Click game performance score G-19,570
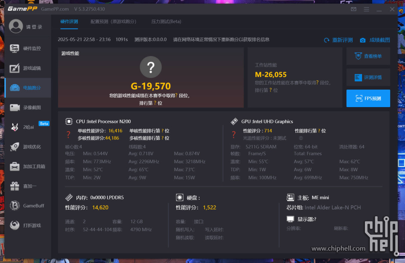Image resolution: width=405 pixels, height=263 pixels. coord(151,86)
